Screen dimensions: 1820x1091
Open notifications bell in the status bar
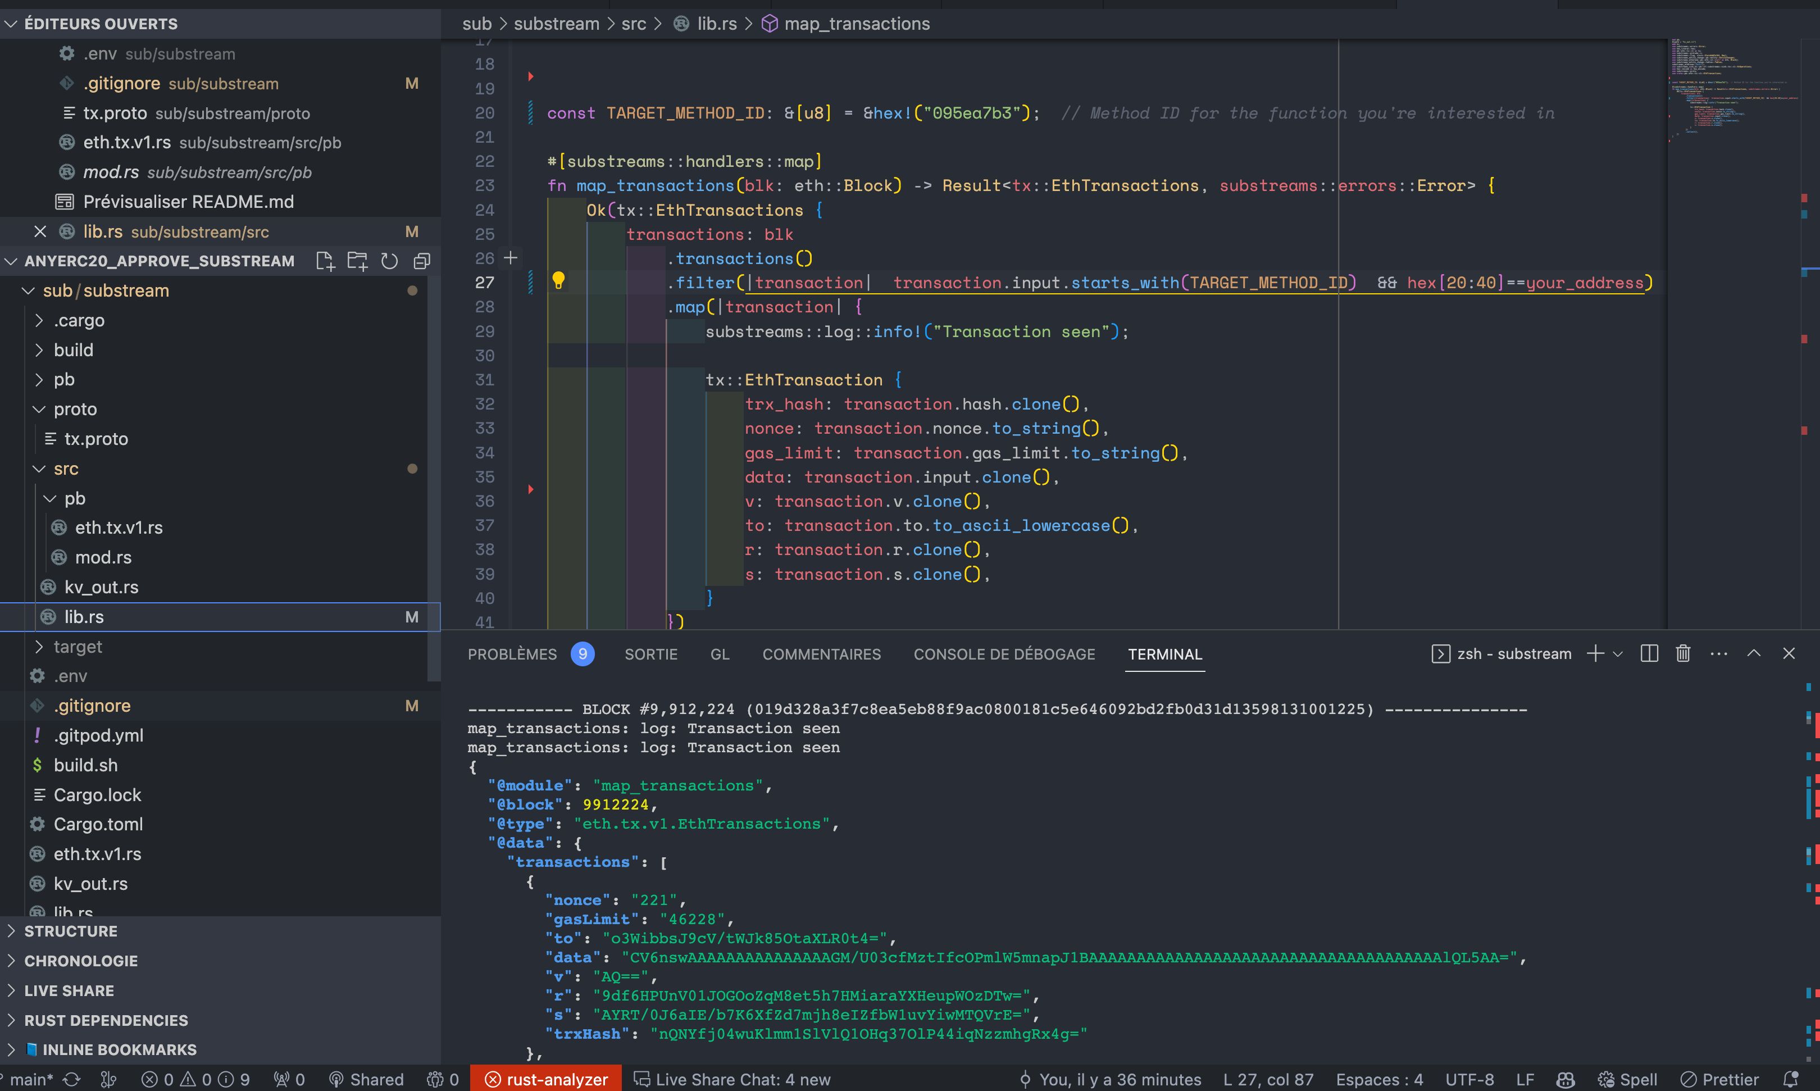pyautogui.click(x=1791, y=1079)
